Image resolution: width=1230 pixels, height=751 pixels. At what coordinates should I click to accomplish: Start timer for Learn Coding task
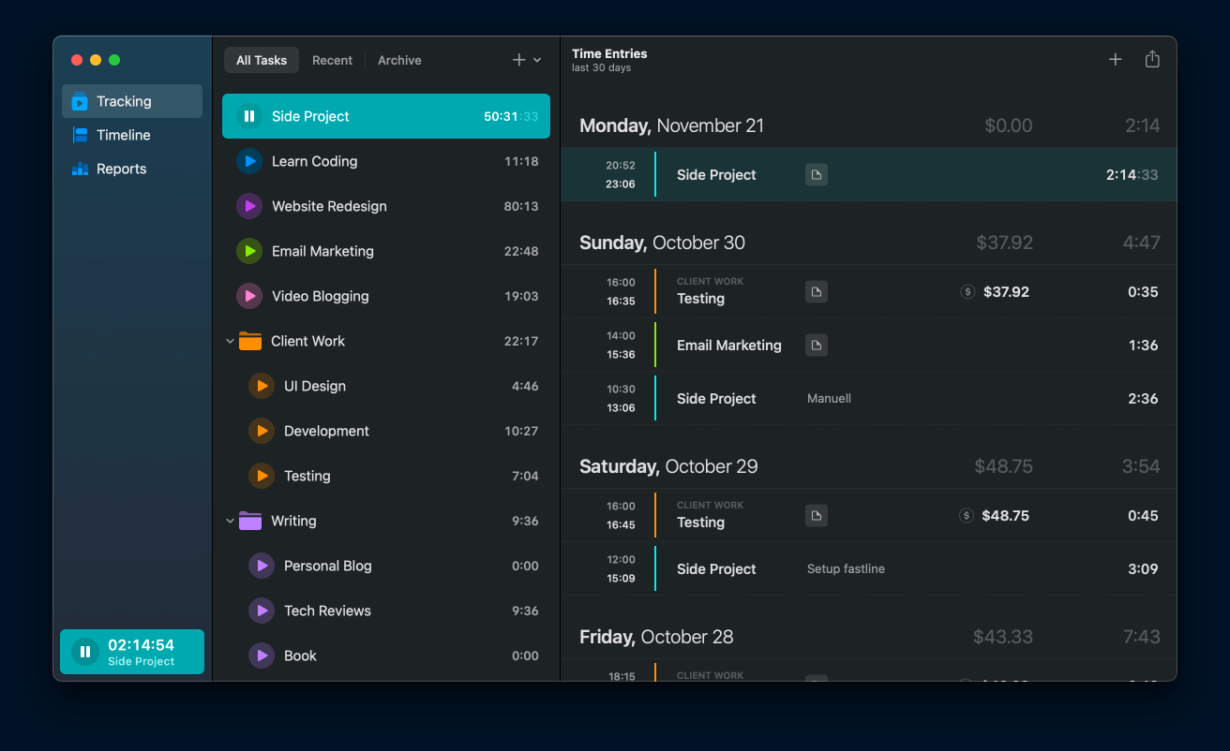[x=249, y=161]
